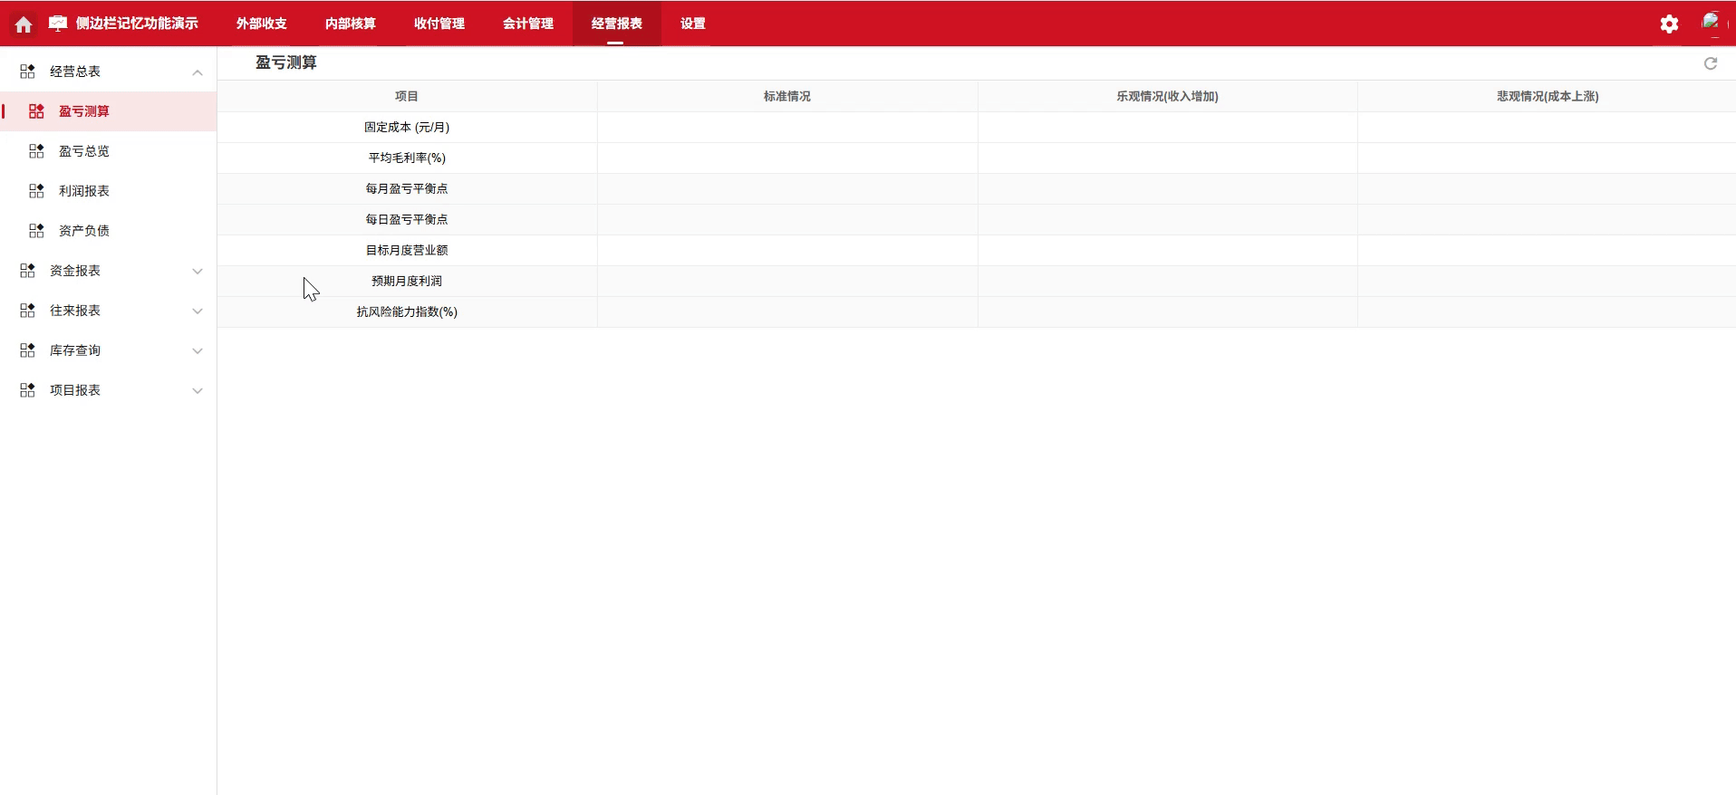This screenshot has height=795, width=1736.
Task: Click the 侧边栏记忆功能演示 logo icon
Action: click(58, 24)
